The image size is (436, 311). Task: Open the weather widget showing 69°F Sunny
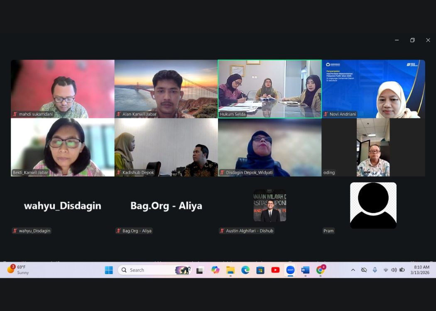click(19, 270)
